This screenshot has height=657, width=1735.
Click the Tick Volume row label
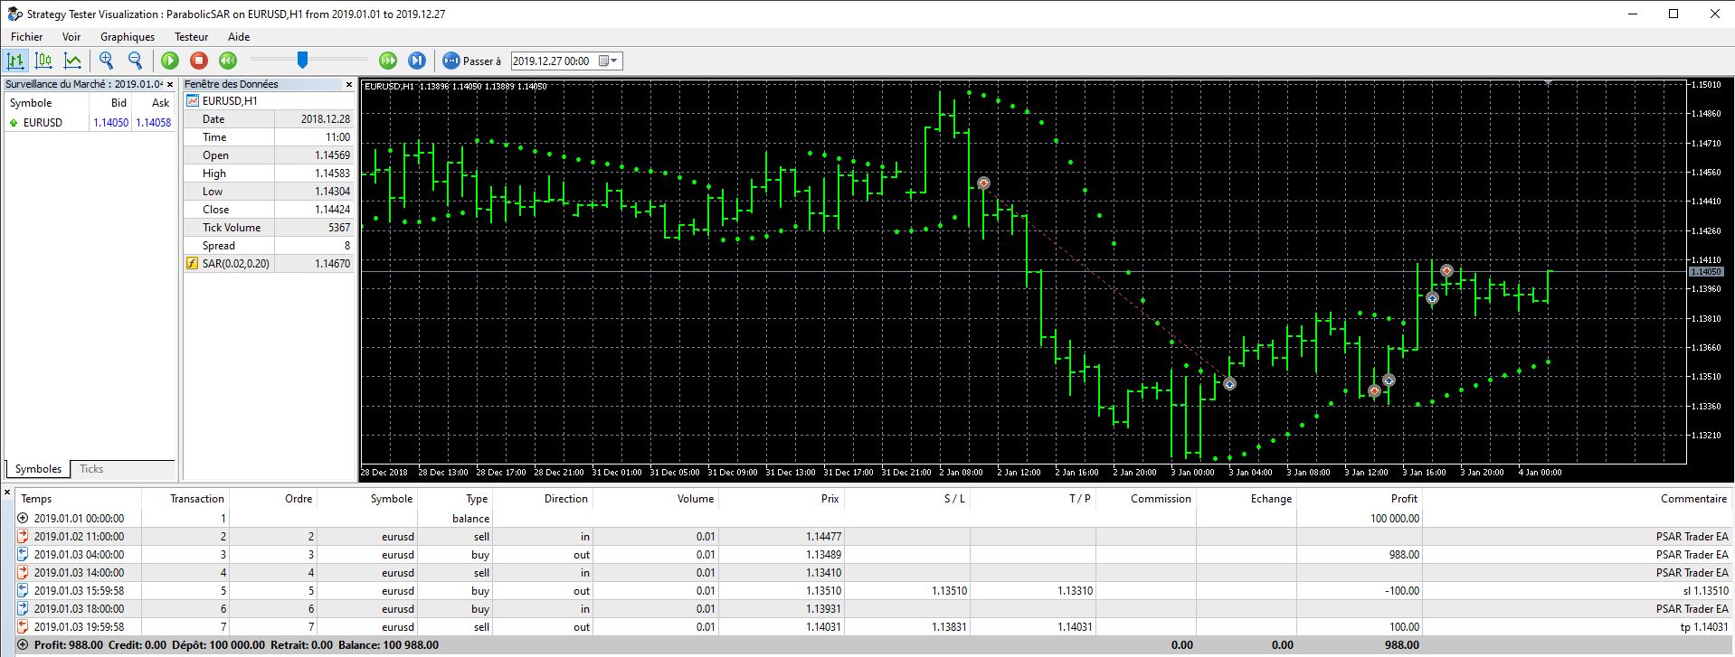click(x=231, y=228)
